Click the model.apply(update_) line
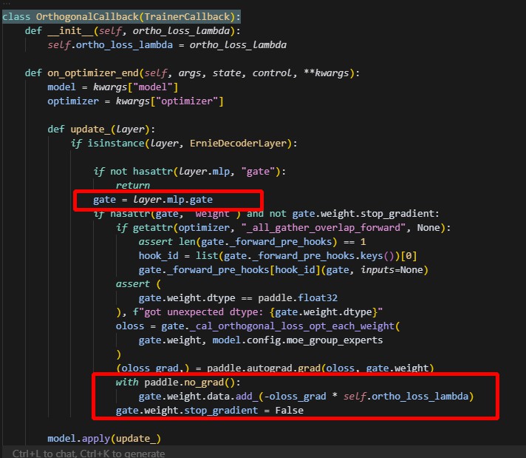The width and height of the screenshot is (526, 458). click(x=103, y=439)
